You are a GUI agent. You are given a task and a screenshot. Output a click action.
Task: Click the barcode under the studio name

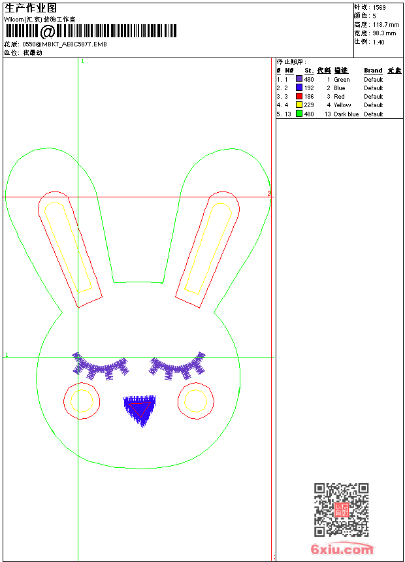pyautogui.click(x=91, y=31)
